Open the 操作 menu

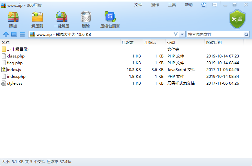(x=155, y=5)
